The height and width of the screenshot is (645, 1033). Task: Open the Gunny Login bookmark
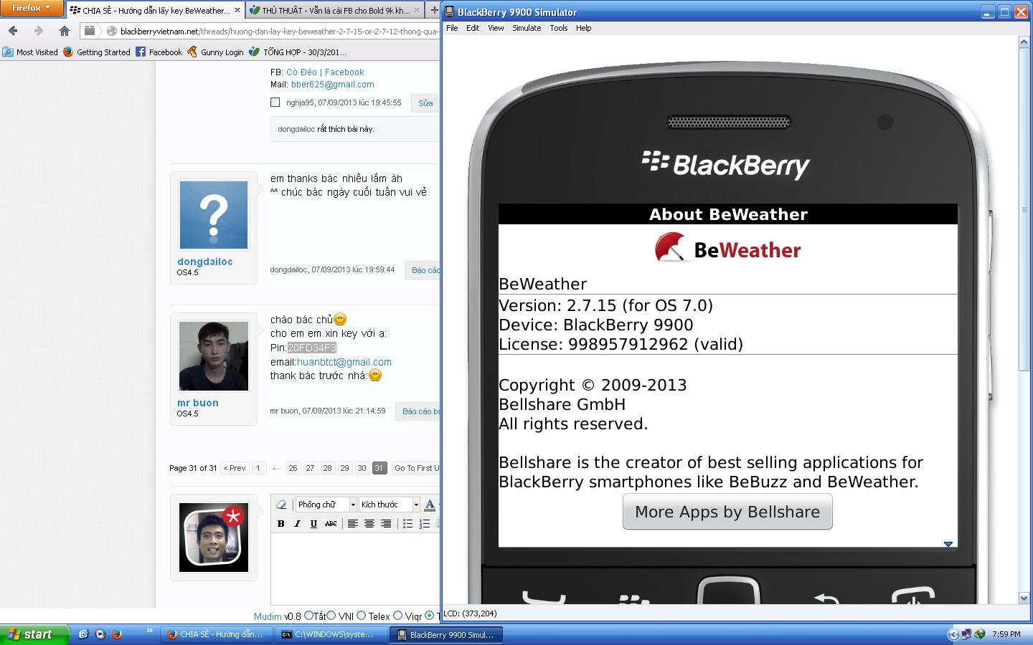pyautogui.click(x=215, y=52)
